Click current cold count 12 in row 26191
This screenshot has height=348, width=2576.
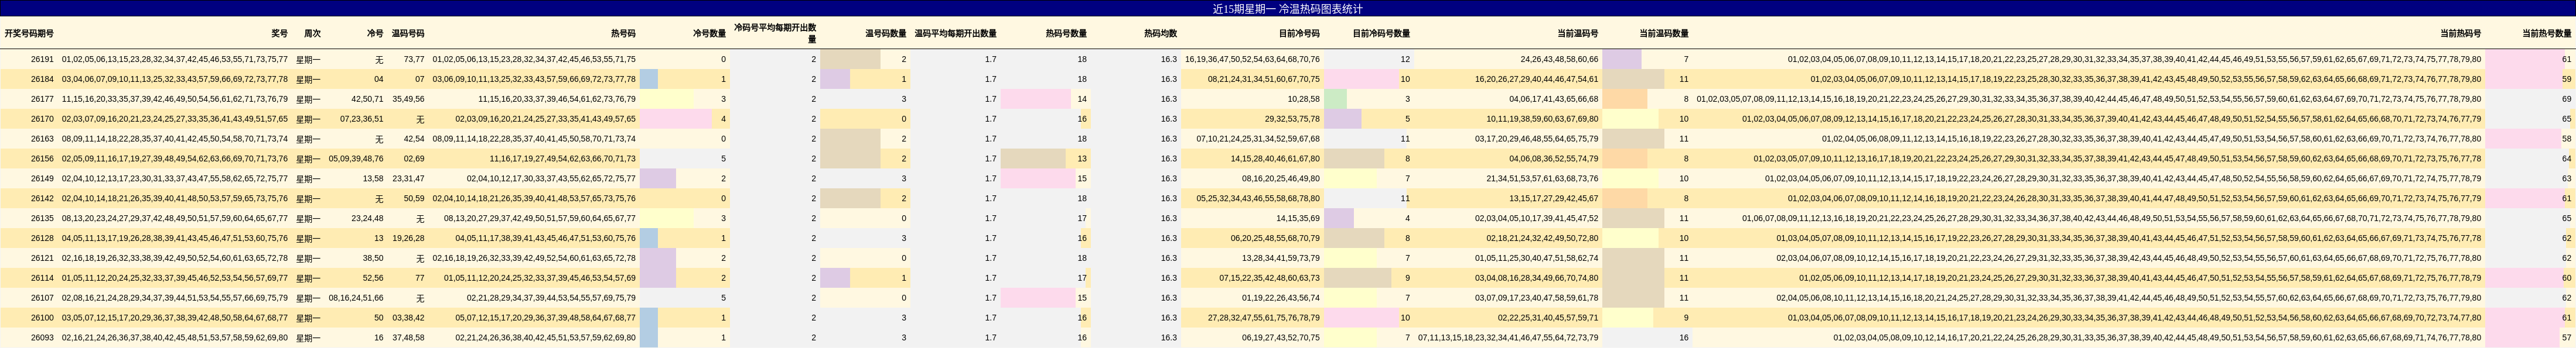coord(1405,59)
